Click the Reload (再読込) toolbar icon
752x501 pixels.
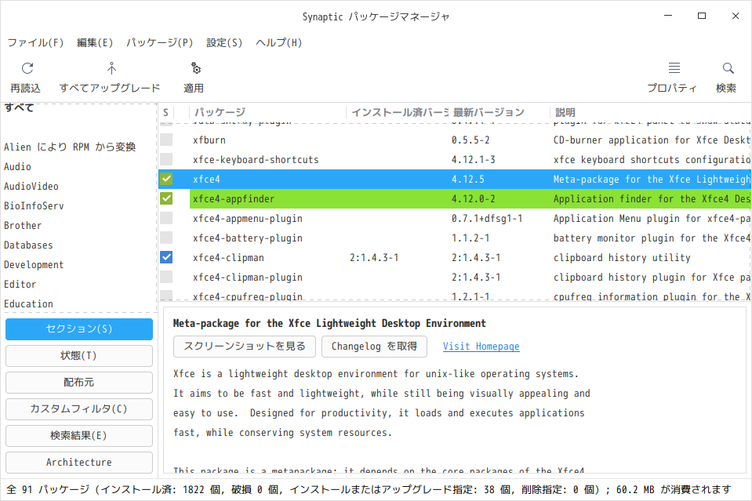pyautogui.click(x=27, y=68)
